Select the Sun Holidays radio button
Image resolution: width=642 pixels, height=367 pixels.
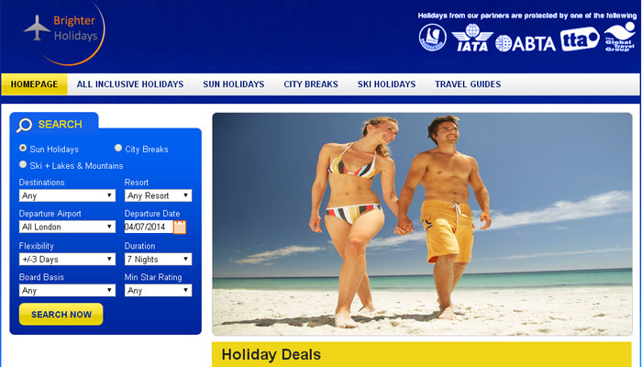tap(23, 148)
